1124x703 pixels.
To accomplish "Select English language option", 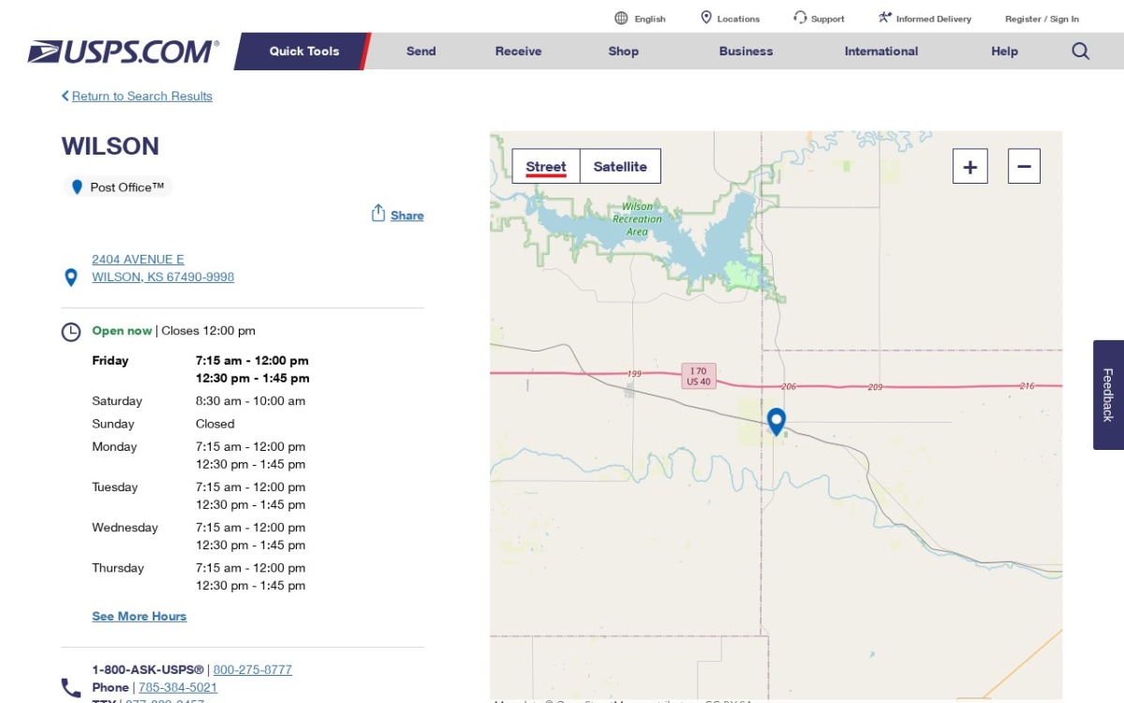I will pos(650,19).
